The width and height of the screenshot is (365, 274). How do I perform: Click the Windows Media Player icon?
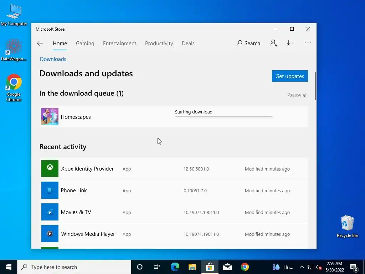[x=50, y=234]
